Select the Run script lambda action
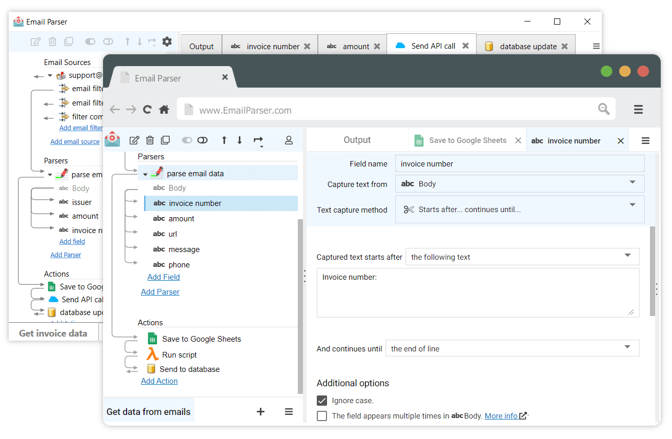Viewport: 672px width, 439px height. coord(172,354)
